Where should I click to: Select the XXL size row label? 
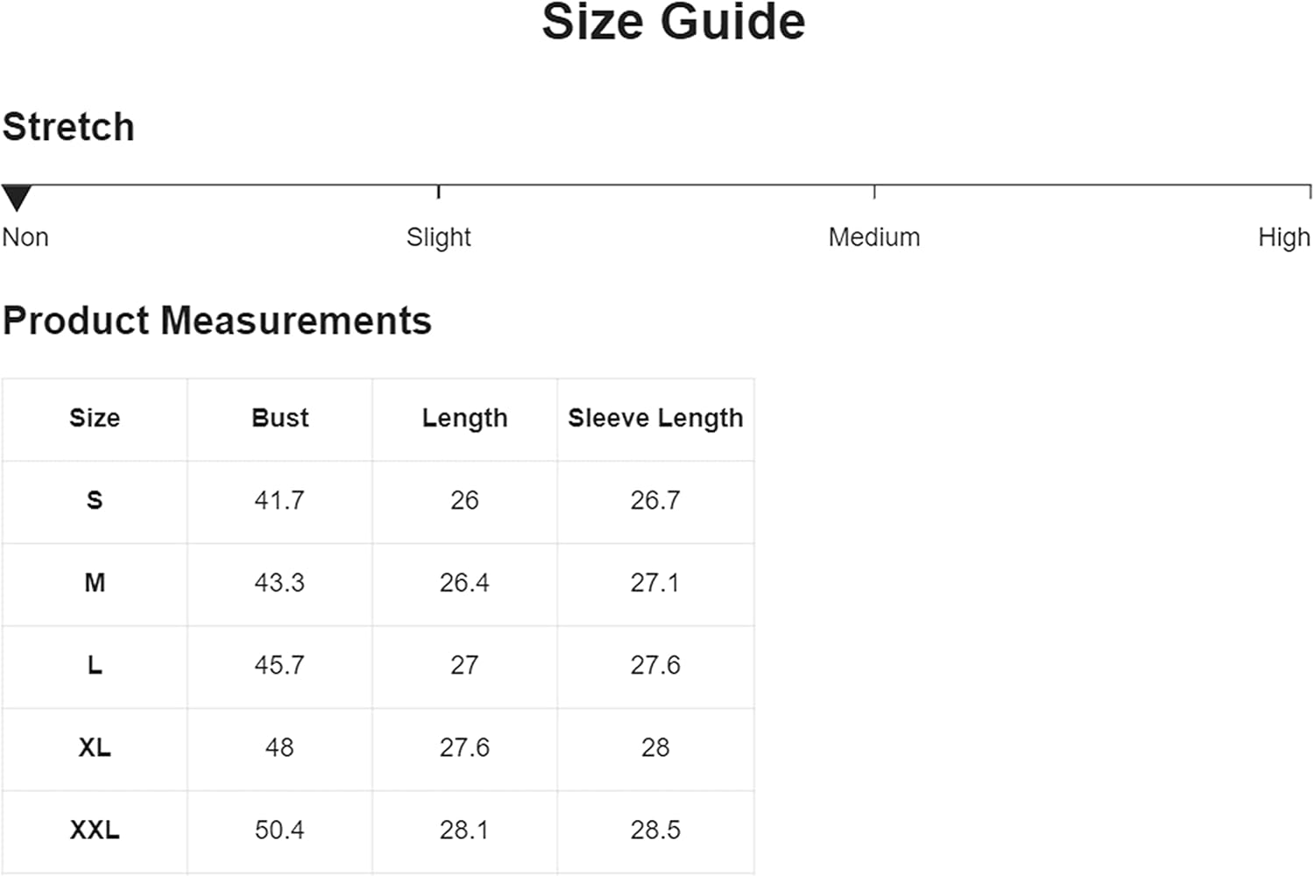click(x=95, y=830)
